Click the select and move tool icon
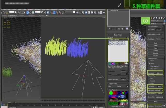166x108 pixels. click(x=28, y=12)
